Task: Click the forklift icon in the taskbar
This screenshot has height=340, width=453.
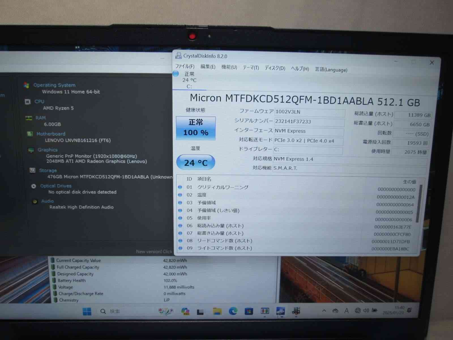Action: click(x=296, y=311)
